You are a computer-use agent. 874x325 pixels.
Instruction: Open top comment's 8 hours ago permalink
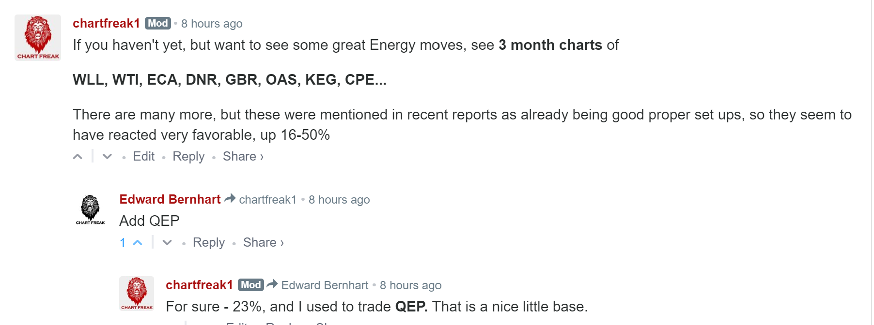coord(212,24)
